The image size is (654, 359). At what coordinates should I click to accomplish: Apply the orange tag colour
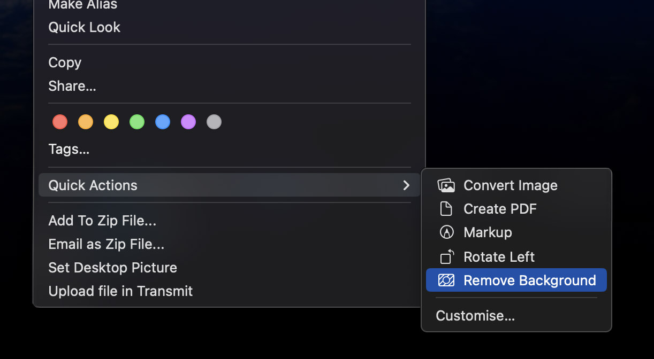pos(86,122)
